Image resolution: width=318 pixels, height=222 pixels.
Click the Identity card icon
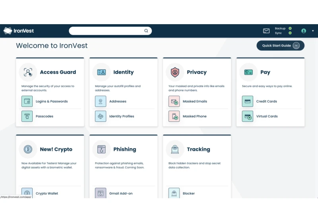click(x=101, y=72)
